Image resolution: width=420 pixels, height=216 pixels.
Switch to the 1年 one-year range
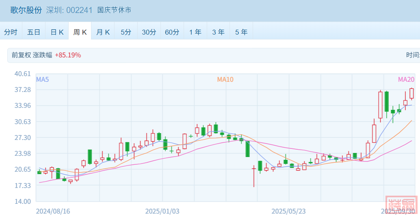coord(195,32)
